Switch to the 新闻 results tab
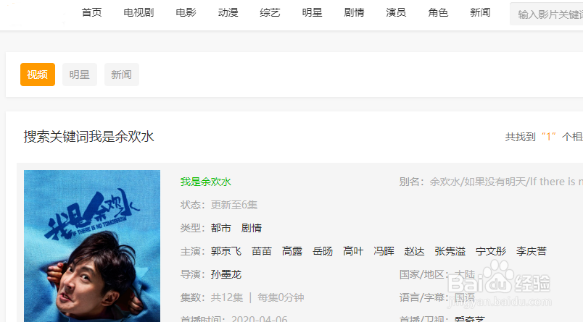 point(122,75)
